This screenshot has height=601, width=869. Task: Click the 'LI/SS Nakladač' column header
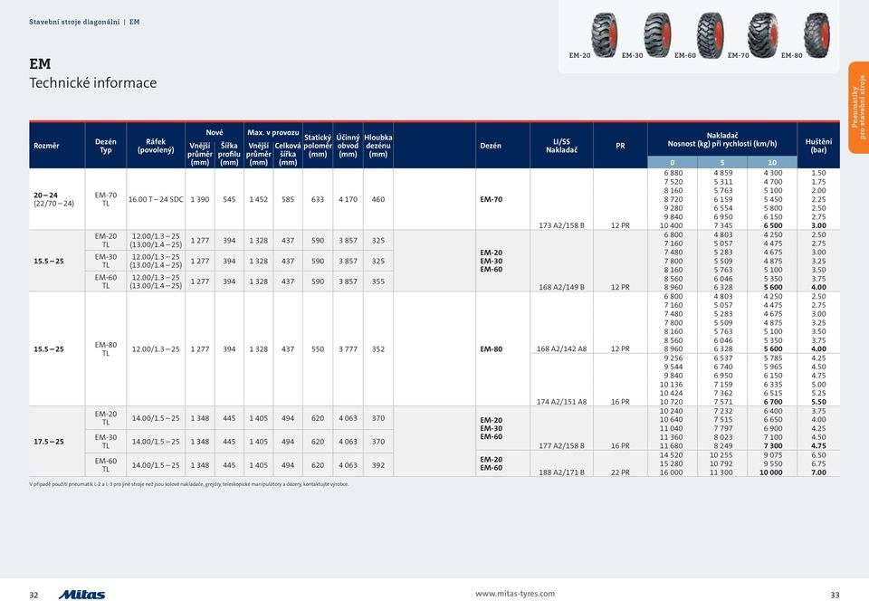click(561, 146)
